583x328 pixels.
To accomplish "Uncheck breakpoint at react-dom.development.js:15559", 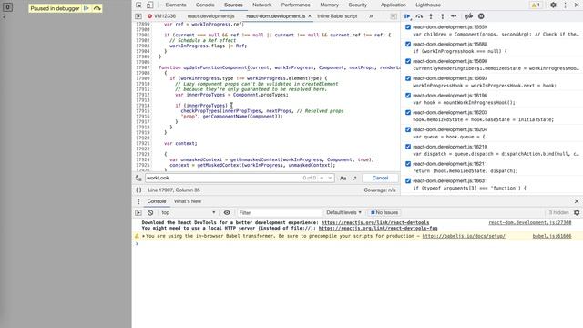I will [x=408, y=27].
